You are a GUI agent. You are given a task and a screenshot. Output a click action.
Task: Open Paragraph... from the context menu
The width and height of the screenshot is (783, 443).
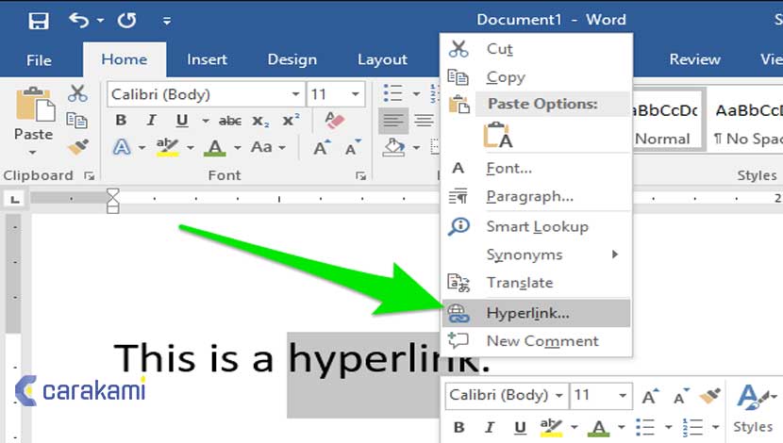537,197
